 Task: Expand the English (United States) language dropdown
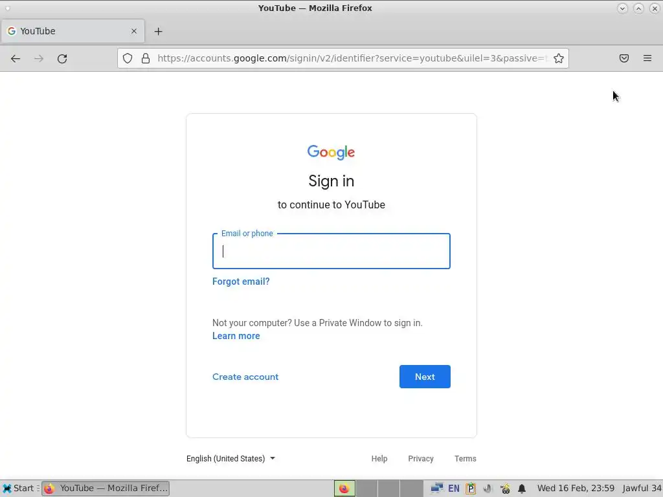click(x=231, y=459)
